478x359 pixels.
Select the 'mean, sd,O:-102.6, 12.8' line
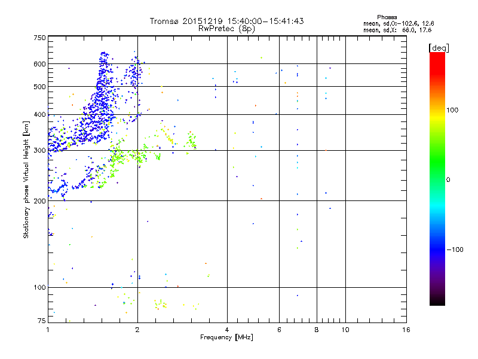pyautogui.click(x=399, y=23)
